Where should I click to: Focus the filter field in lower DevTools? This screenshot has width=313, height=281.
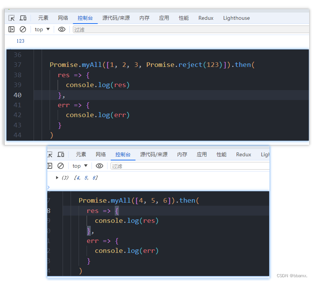tap(190, 166)
